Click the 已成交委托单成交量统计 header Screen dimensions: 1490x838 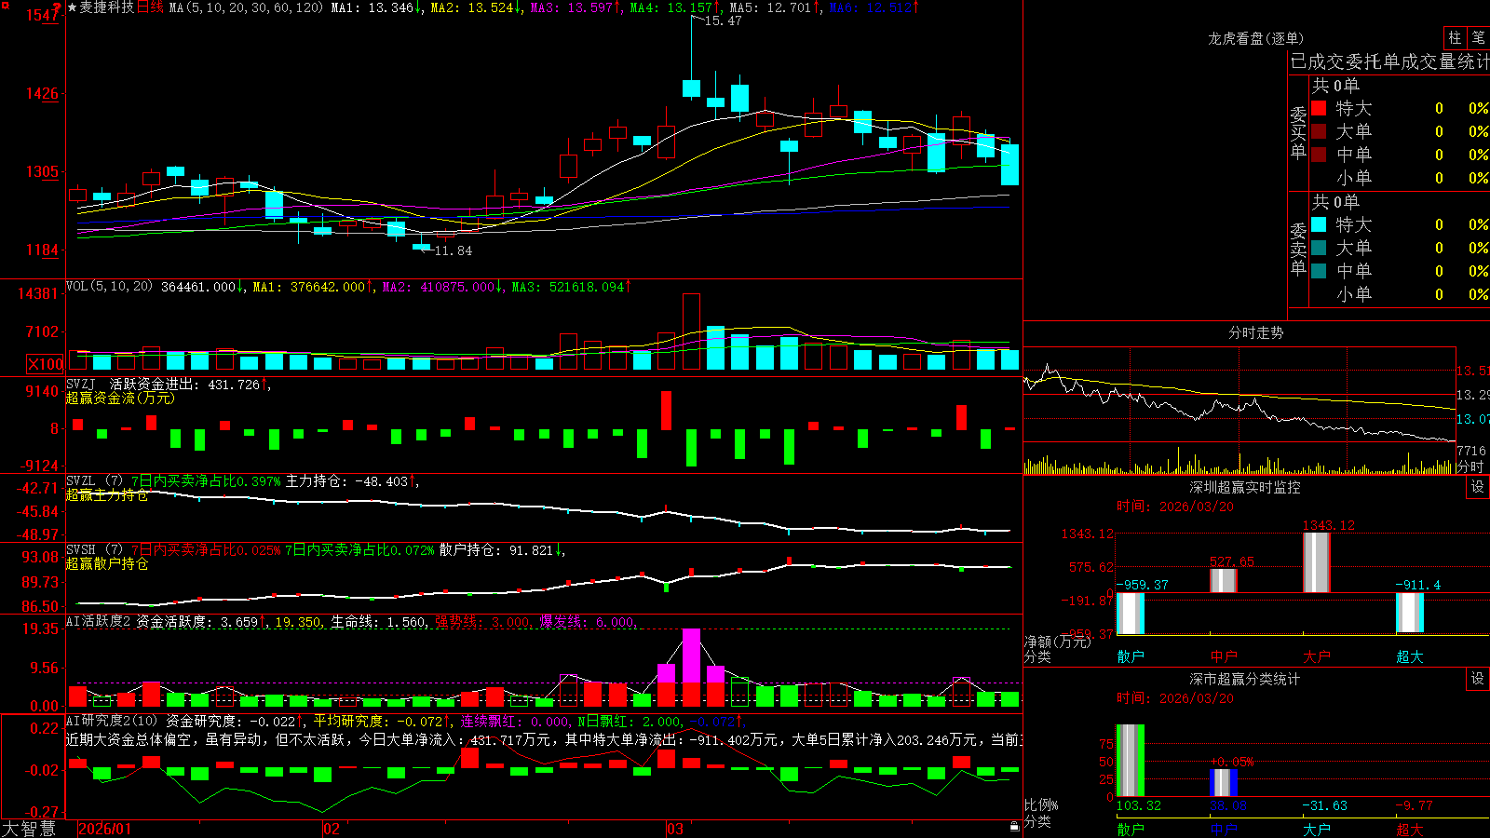pos(1389,61)
